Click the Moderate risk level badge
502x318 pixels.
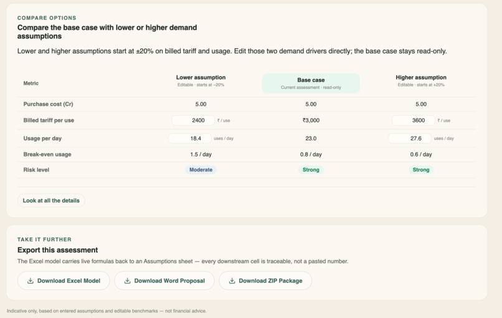click(201, 170)
